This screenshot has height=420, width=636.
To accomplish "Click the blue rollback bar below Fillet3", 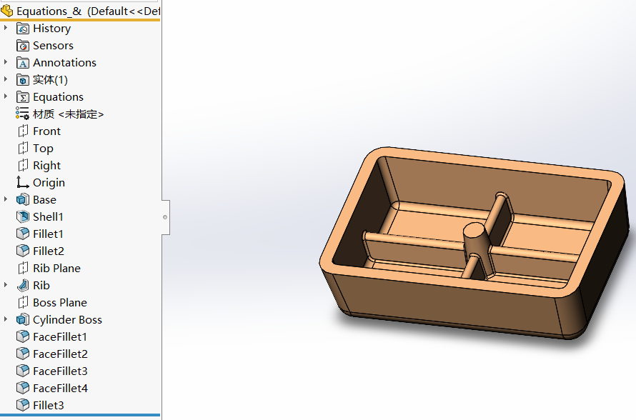I will click(x=80, y=415).
